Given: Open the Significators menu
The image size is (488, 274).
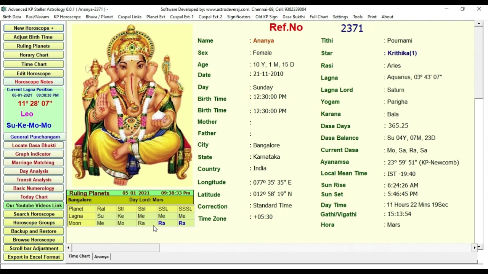Looking at the screenshot, I should [x=239, y=17].
